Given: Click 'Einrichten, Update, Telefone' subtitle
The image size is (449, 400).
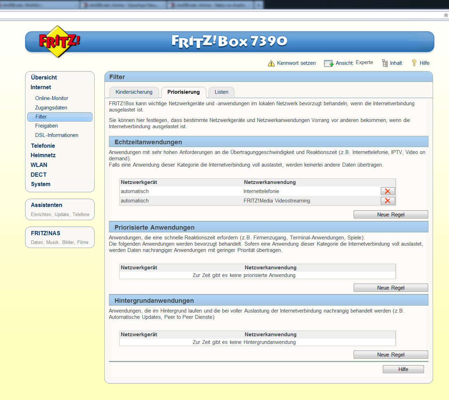Looking at the screenshot, I should coord(60,215).
